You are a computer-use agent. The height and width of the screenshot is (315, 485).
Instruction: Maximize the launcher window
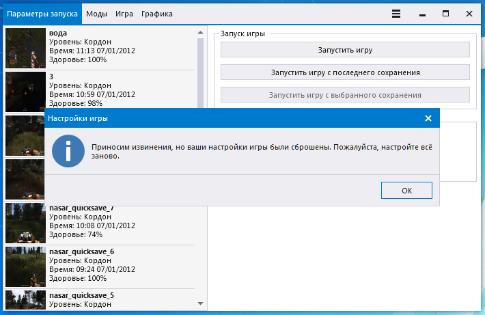click(445, 13)
